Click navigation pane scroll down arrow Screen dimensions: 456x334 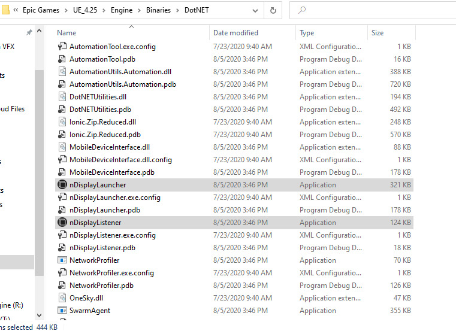click(40, 315)
